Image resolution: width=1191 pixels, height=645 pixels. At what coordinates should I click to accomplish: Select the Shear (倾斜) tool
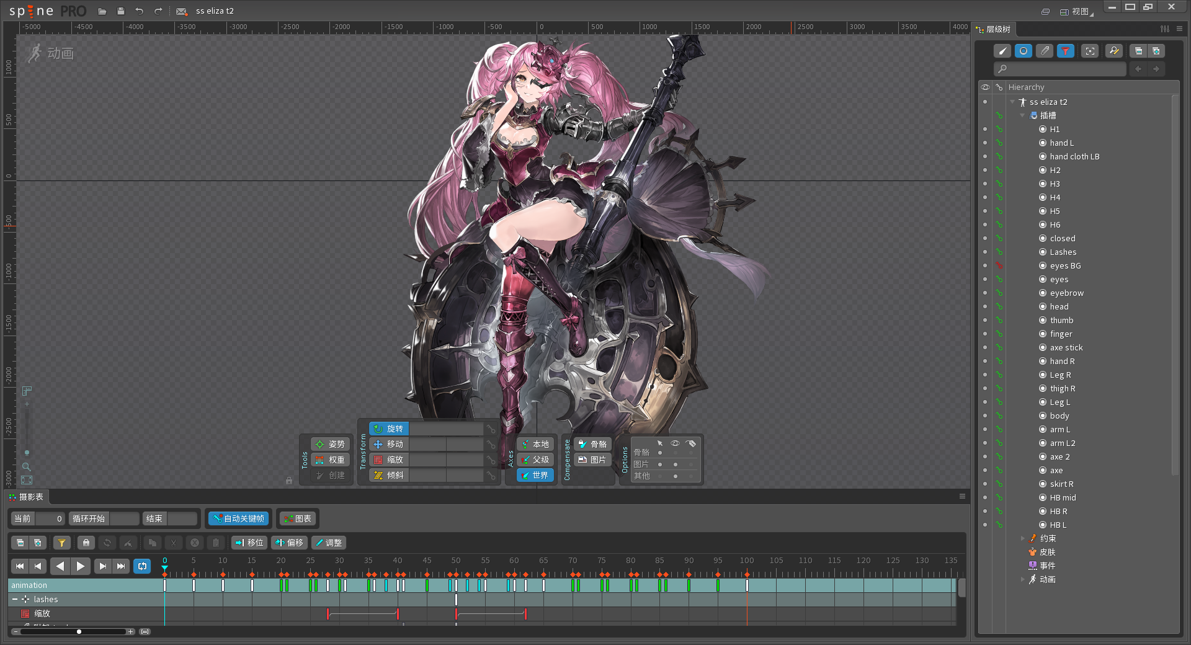pyautogui.click(x=389, y=475)
